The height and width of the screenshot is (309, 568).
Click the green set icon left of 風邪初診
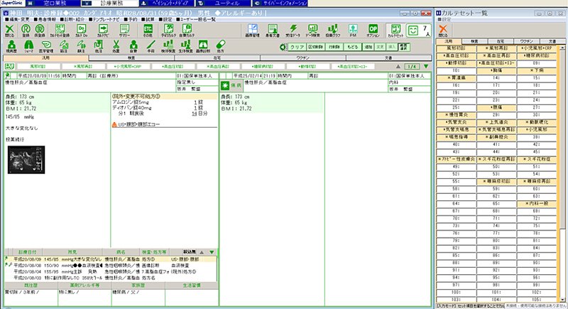coord(9,66)
